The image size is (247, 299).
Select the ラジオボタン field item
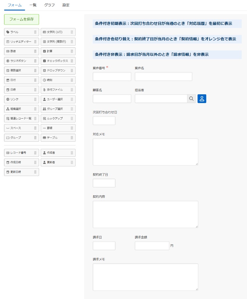pos(22,61)
